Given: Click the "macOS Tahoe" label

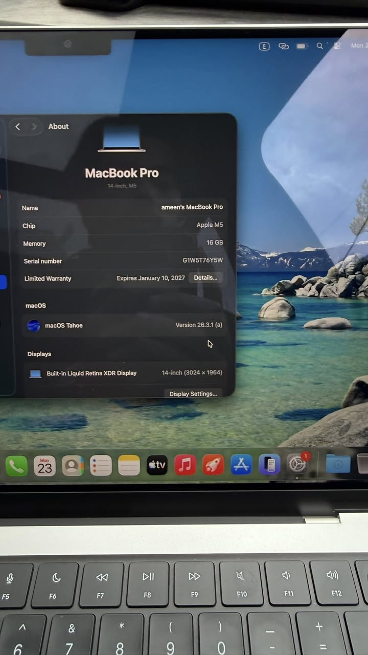Looking at the screenshot, I should (x=64, y=325).
